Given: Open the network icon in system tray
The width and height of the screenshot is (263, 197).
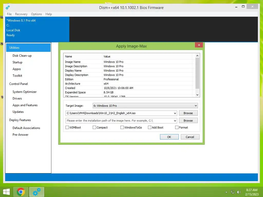Looking at the screenshot, I should click(233, 192).
